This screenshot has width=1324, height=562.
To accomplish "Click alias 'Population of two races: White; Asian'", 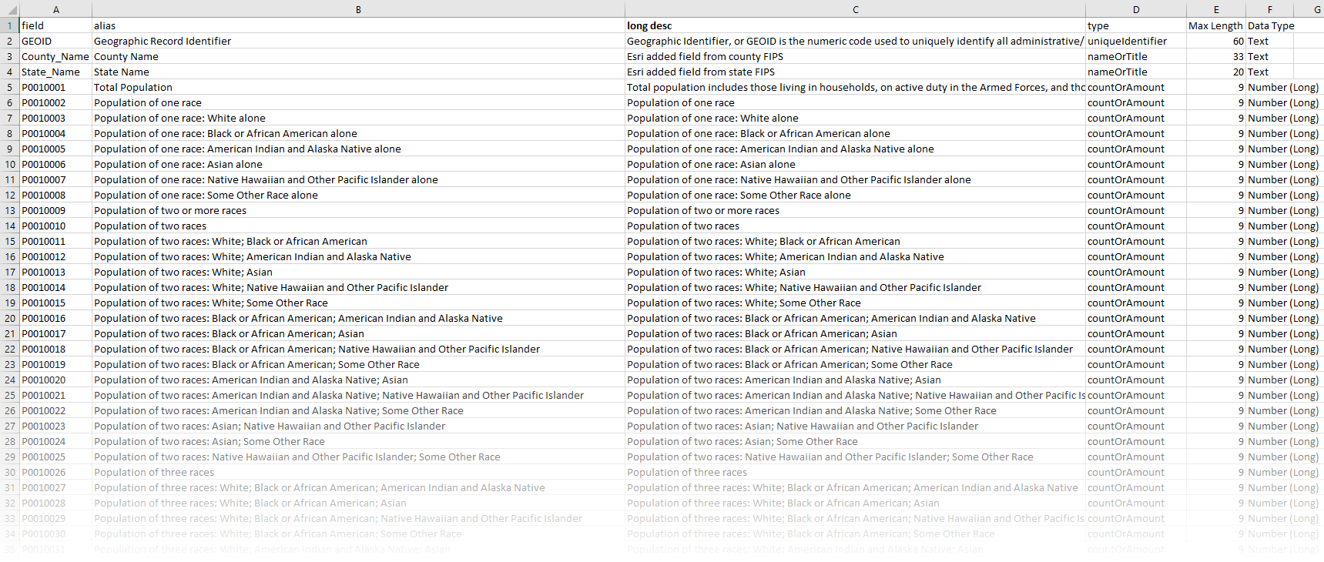I will tap(358, 272).
